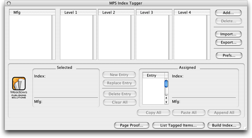
Task: Open Page Proof... dialog
Action: pos(132,125)
